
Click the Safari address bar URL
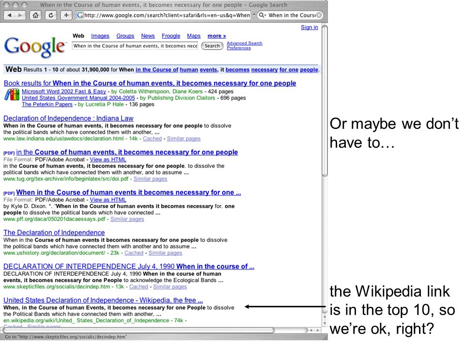click(167, 15)
